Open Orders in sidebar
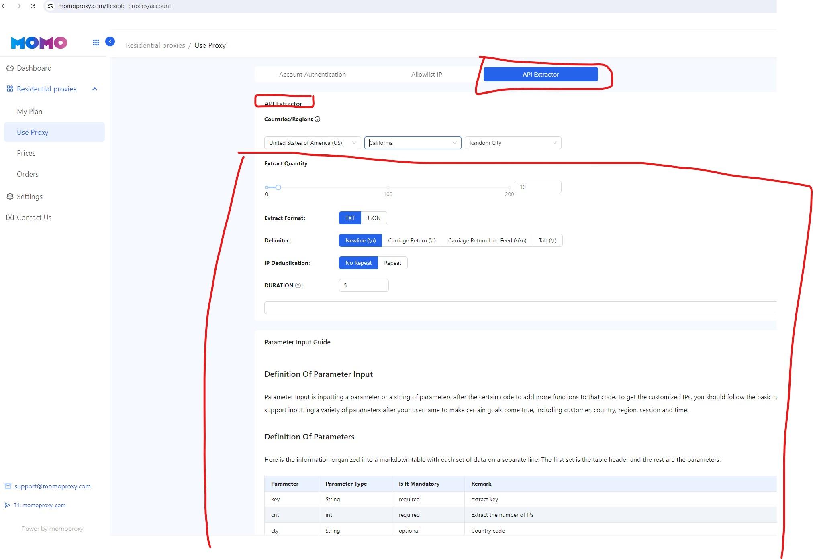The height and width of the screenshot is (559, 813). [54, 174]
